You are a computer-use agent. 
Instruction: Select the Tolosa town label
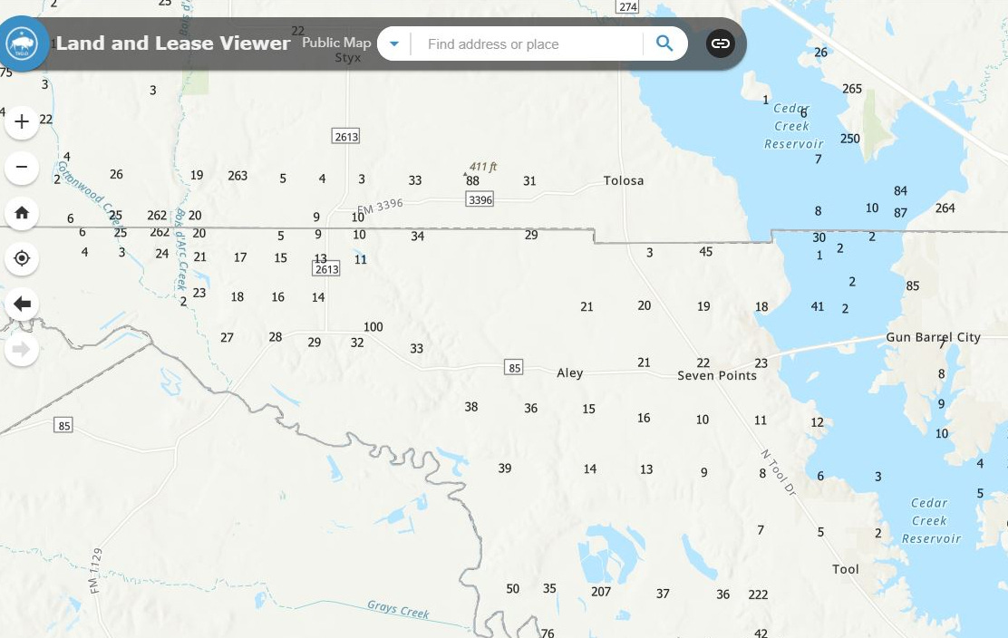click(x=624, y=180)
